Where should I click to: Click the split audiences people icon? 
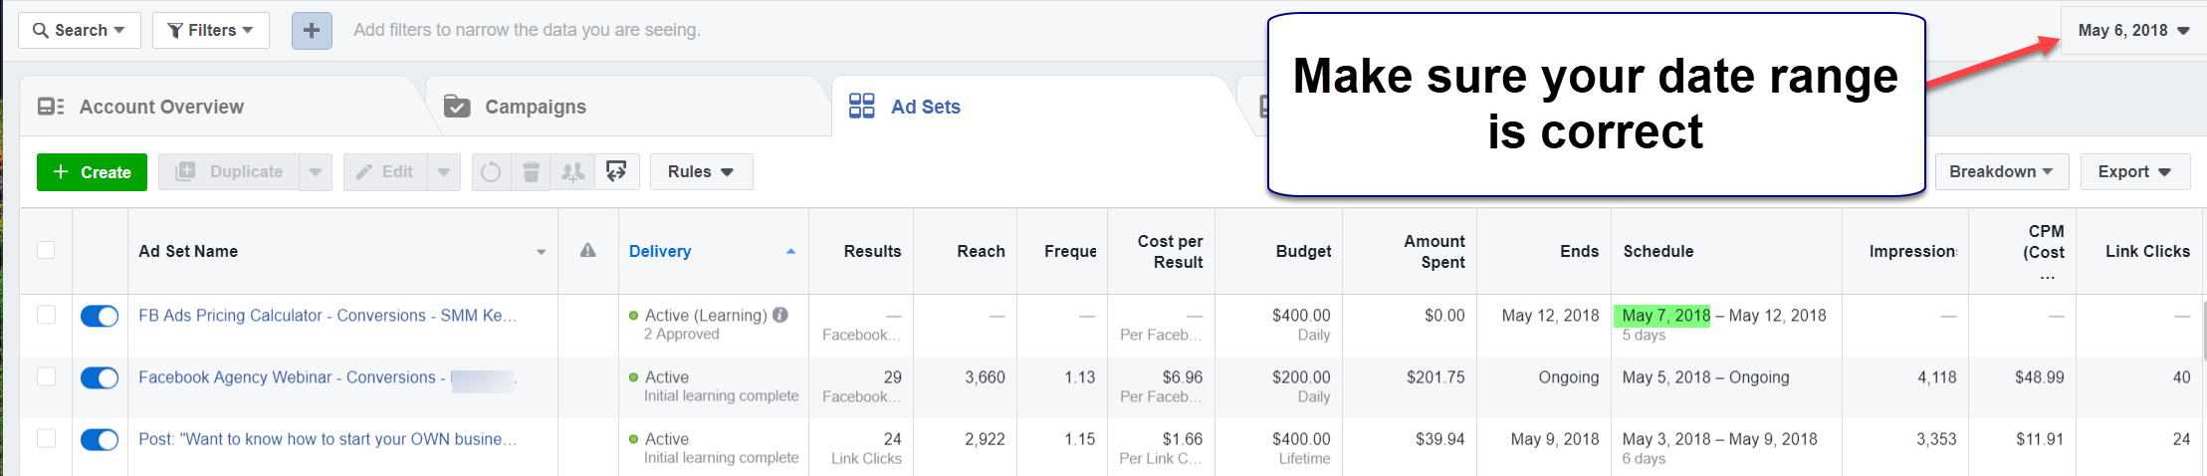coord(572,172)
